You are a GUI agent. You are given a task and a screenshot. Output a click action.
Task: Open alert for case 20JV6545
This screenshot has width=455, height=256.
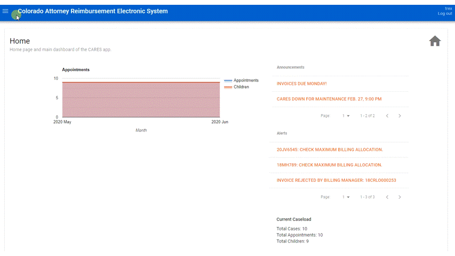tap(329, 150)
